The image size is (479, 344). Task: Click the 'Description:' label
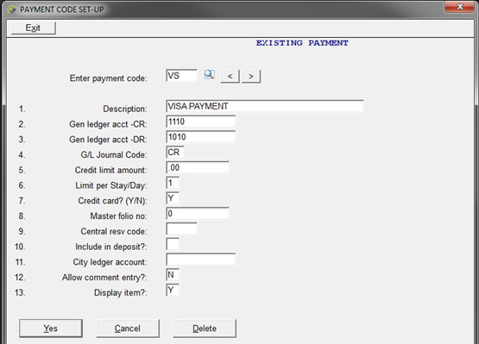pos(125,109)
